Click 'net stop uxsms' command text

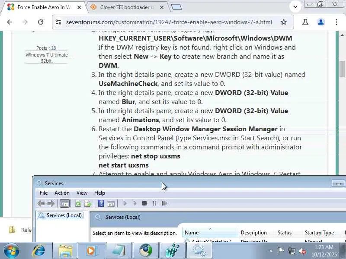tap(156, 156)
